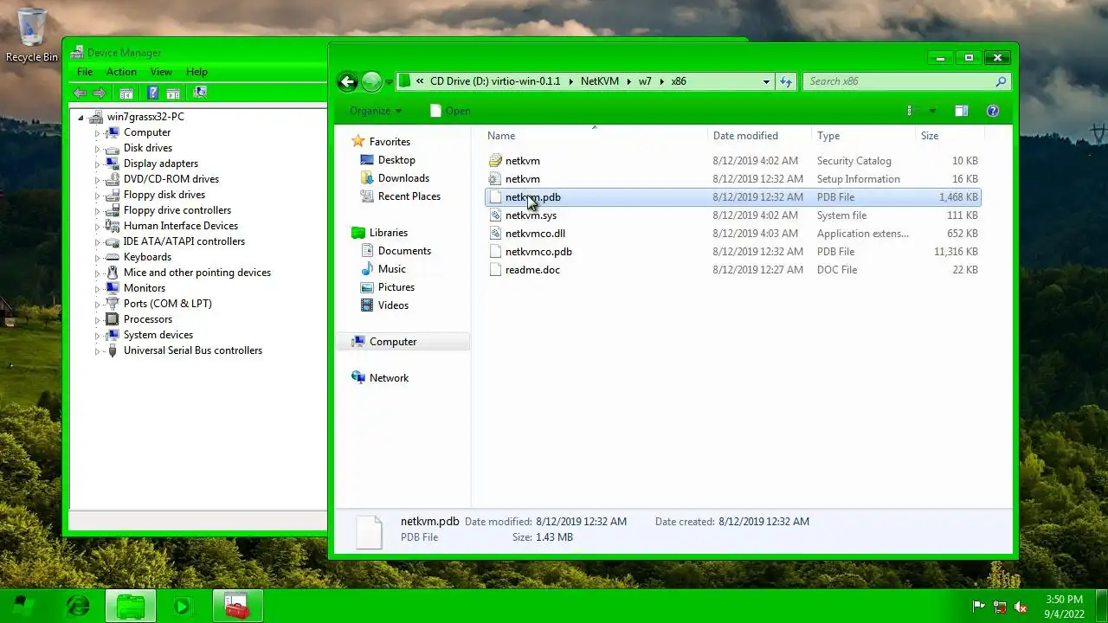The width and height of the screenshot is (1108, 623).
Task: Scan for hardware changes in Device Manager
Action: [200, 93]
